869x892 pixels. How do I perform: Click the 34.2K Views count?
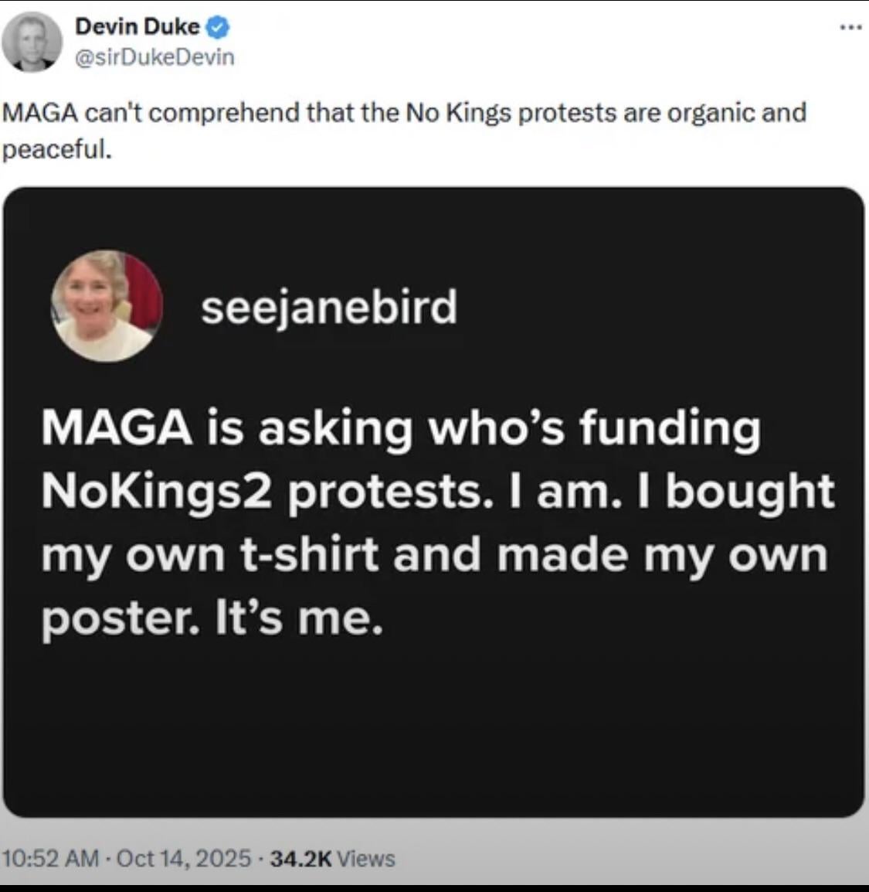pos(333,858)
